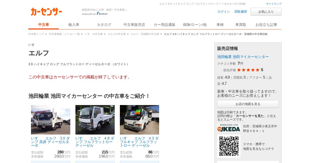Select 車検 tab

tap(220, 25)
